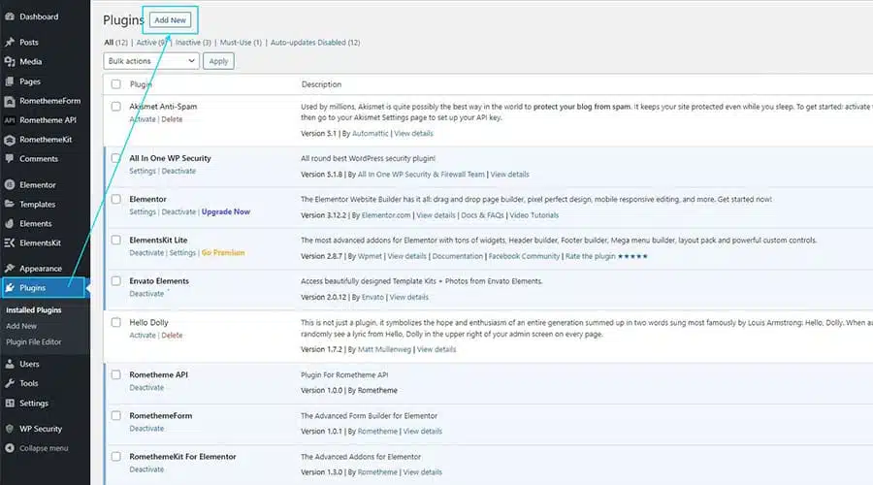Check the Akismet Anti-Spam checkbox

point(115,107)
